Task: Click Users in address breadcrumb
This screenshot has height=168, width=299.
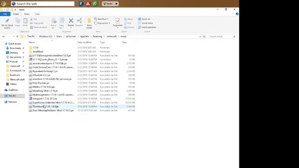Action: 59,36
